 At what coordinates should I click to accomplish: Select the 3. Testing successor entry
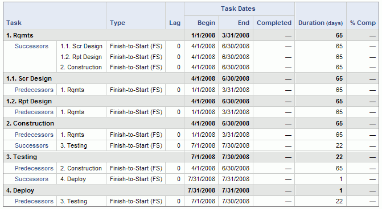coord(73,145)
